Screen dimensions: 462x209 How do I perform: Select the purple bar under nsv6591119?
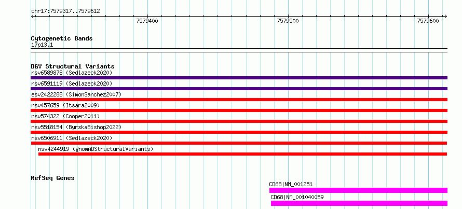pos(239,89)
